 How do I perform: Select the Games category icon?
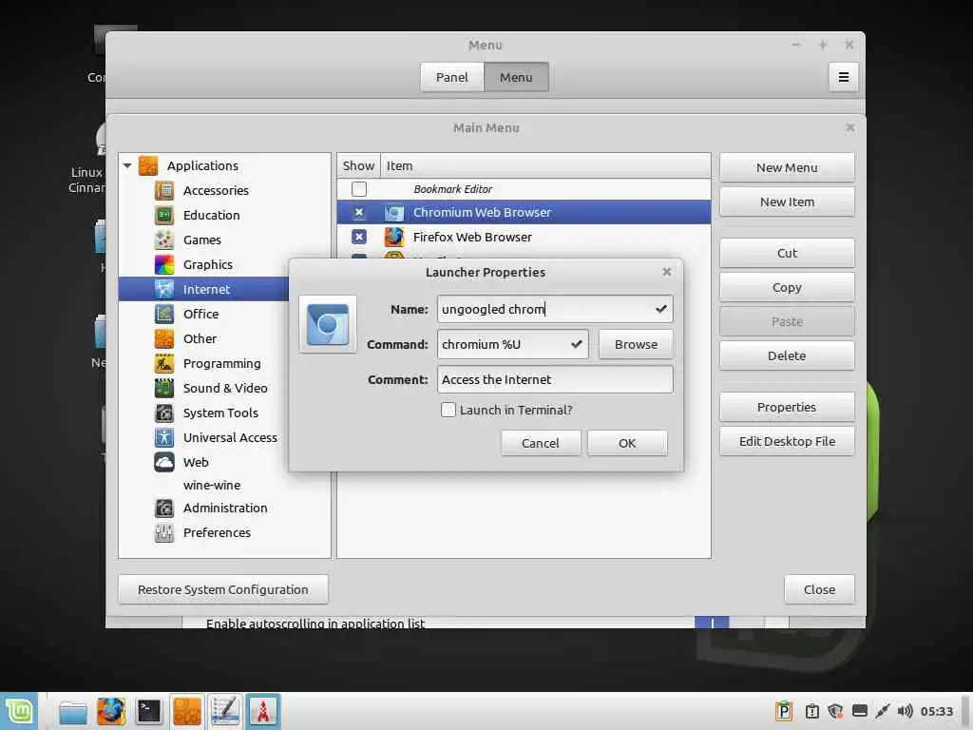pos(164,240)
